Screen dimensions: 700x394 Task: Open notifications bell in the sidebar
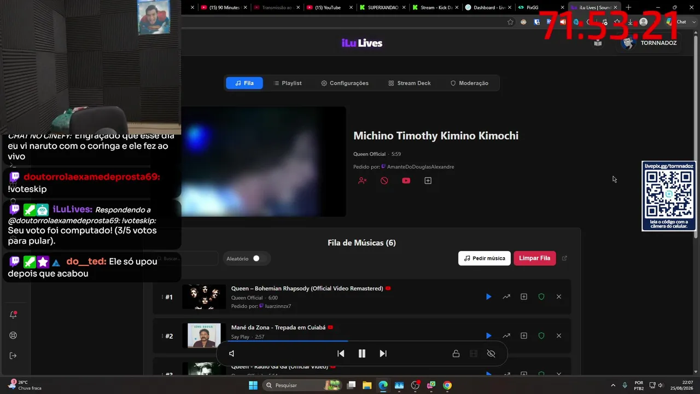pos(14,315)
